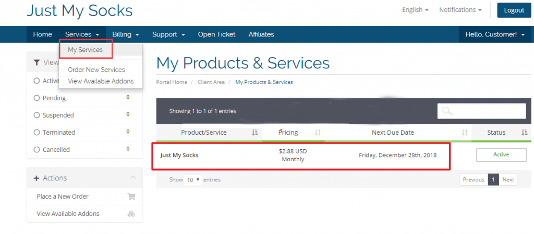Open the Services menu dropdown
The height and width of the screenshot is (234, 534).
(82, 34)
